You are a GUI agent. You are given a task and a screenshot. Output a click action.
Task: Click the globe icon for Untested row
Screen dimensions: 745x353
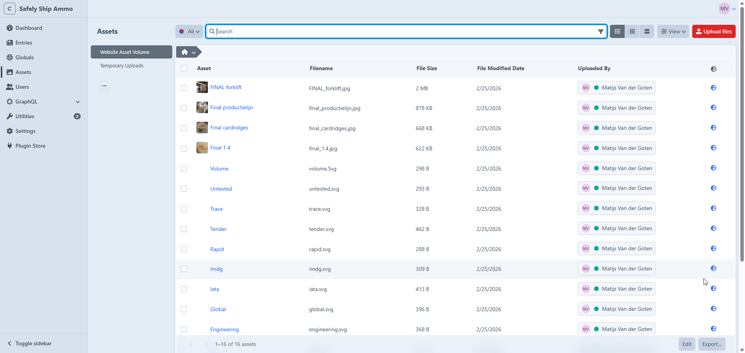[x=714, y=188]
